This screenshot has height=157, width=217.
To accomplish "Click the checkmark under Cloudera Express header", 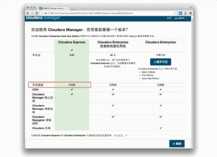I will coord(72,50).
